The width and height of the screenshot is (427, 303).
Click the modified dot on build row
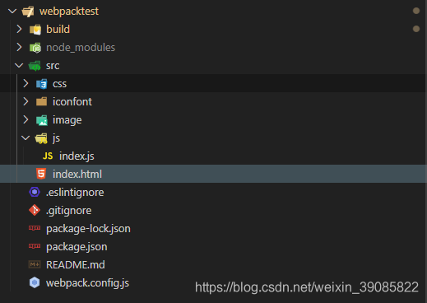tap(416, 29)
